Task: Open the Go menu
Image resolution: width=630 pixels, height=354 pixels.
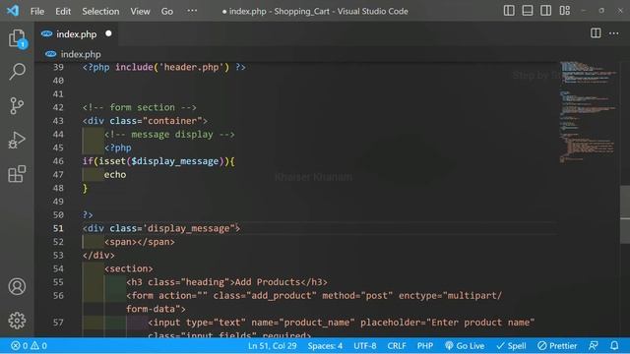Action: coord(166,11)
